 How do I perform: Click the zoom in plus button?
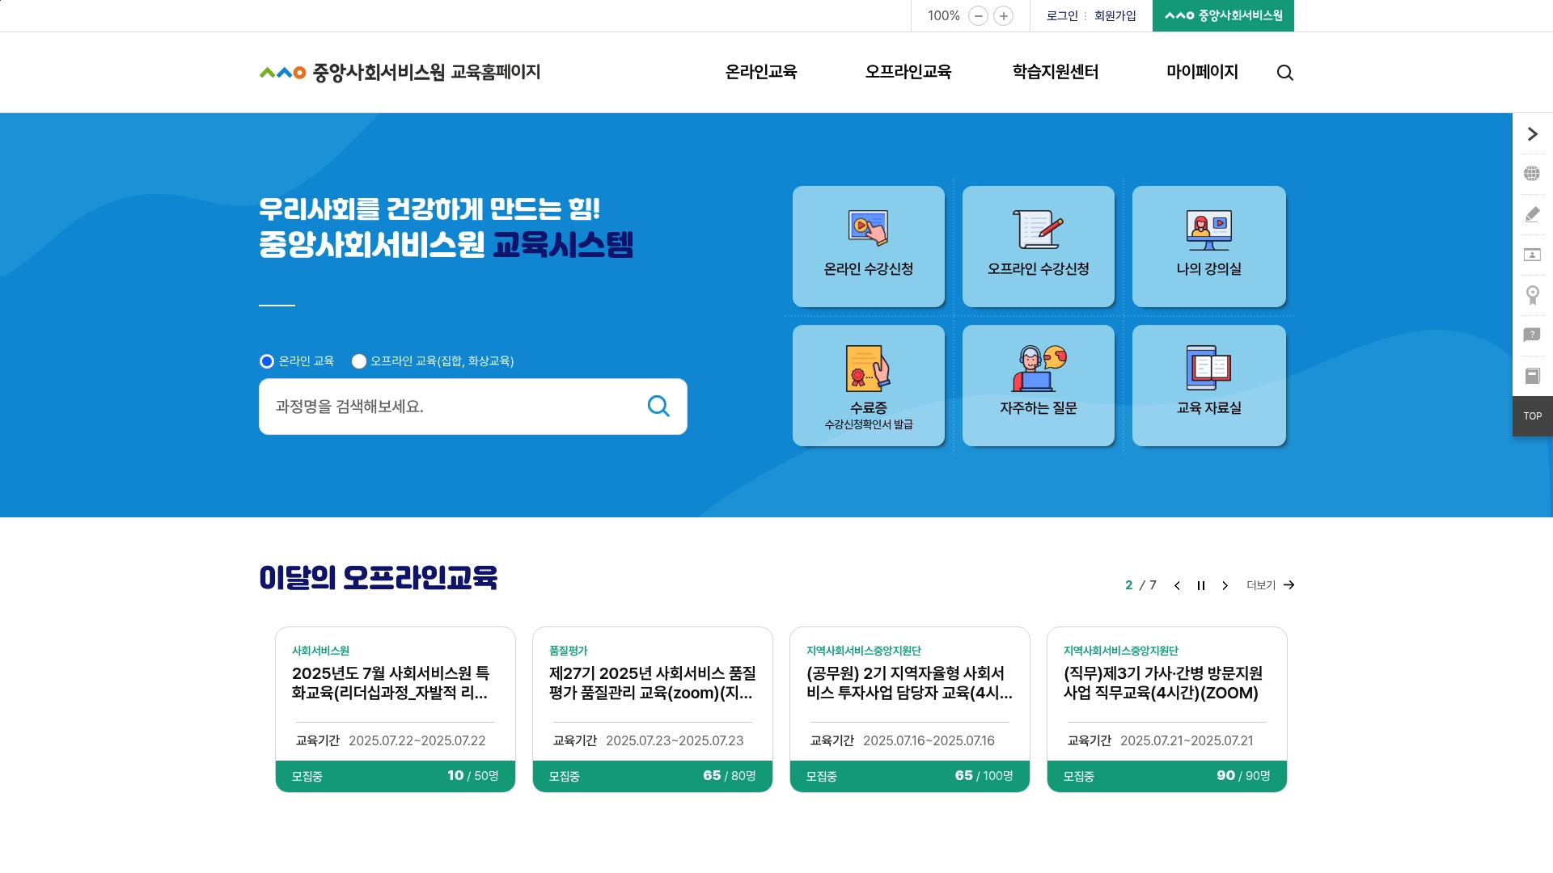[x=1003, y=16]
